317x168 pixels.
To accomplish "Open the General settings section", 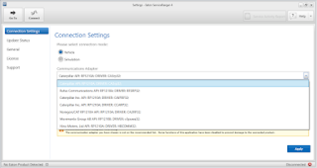I will (13, 49).
